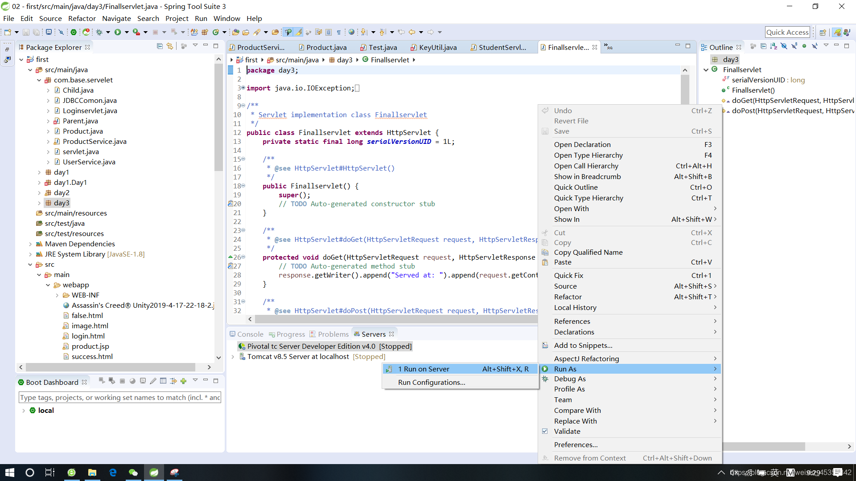Image resolution: width=856 pixels, height=481 pixels.
Task: Select 1 Run on Server submenu item
Action: [x=461, y=369]
